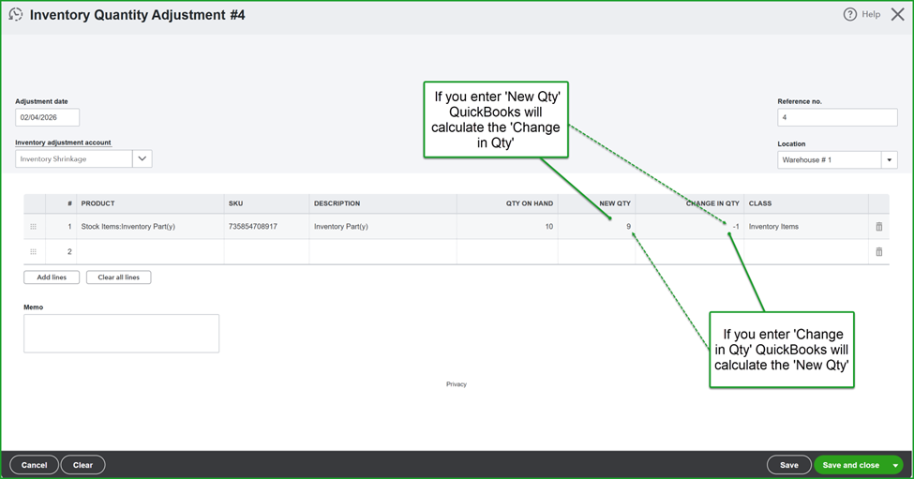
Task: Grab the drag handle on row 2
Action: pos(34,252)
